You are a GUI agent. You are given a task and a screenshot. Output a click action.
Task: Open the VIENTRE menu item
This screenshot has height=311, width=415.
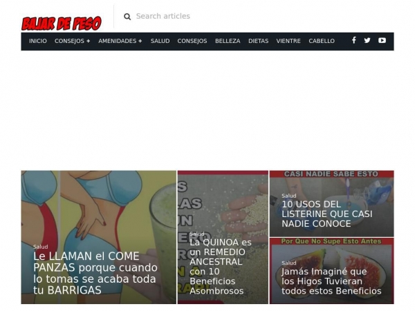pos(288,41)
